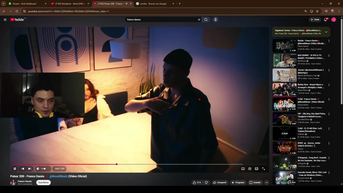
Task: Open options for Josear Neiram del Bloque video
Action: (x=329, y=70)
